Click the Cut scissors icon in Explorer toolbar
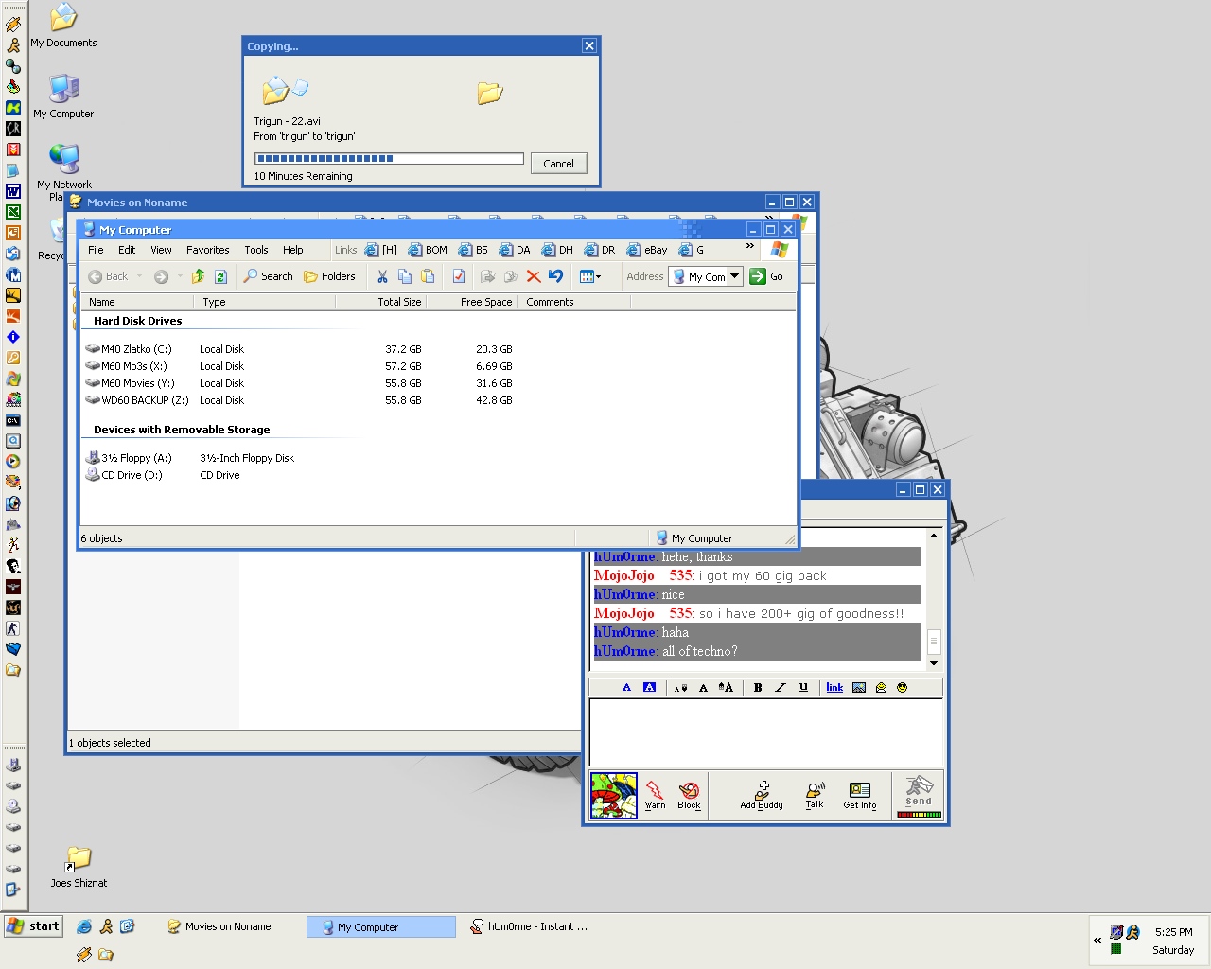The height and width of the screenshot is (969, 1211). [382, 276]
